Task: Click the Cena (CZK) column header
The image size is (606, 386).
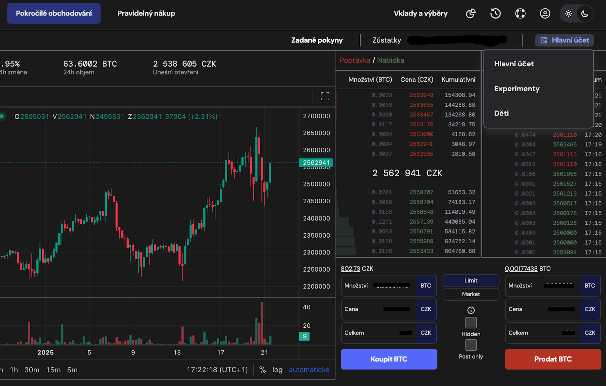Action: coord(417,79)
